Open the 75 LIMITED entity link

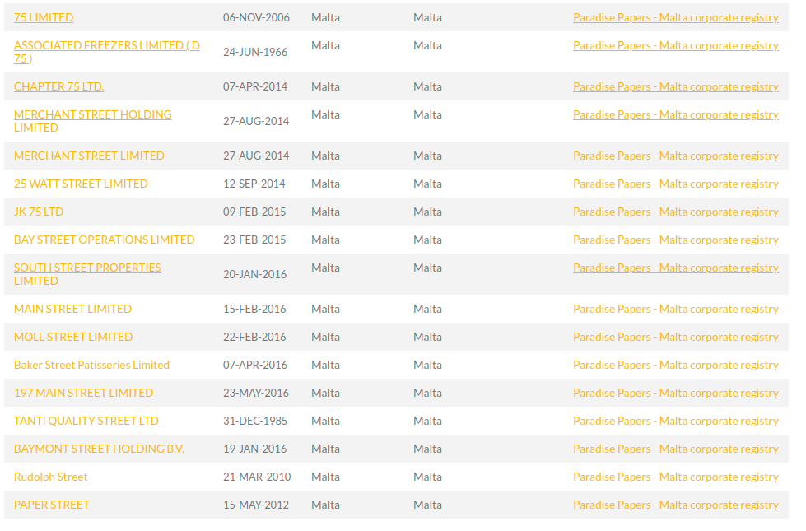pos(44,17)
